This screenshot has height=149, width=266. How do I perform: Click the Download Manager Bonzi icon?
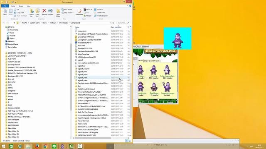click(167, 87)
